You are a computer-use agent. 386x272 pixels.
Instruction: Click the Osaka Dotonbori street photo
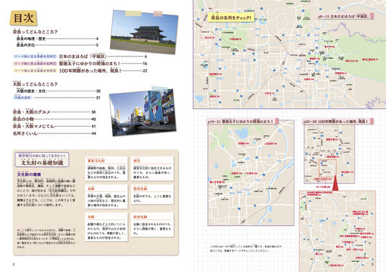(x=143, y=112)
